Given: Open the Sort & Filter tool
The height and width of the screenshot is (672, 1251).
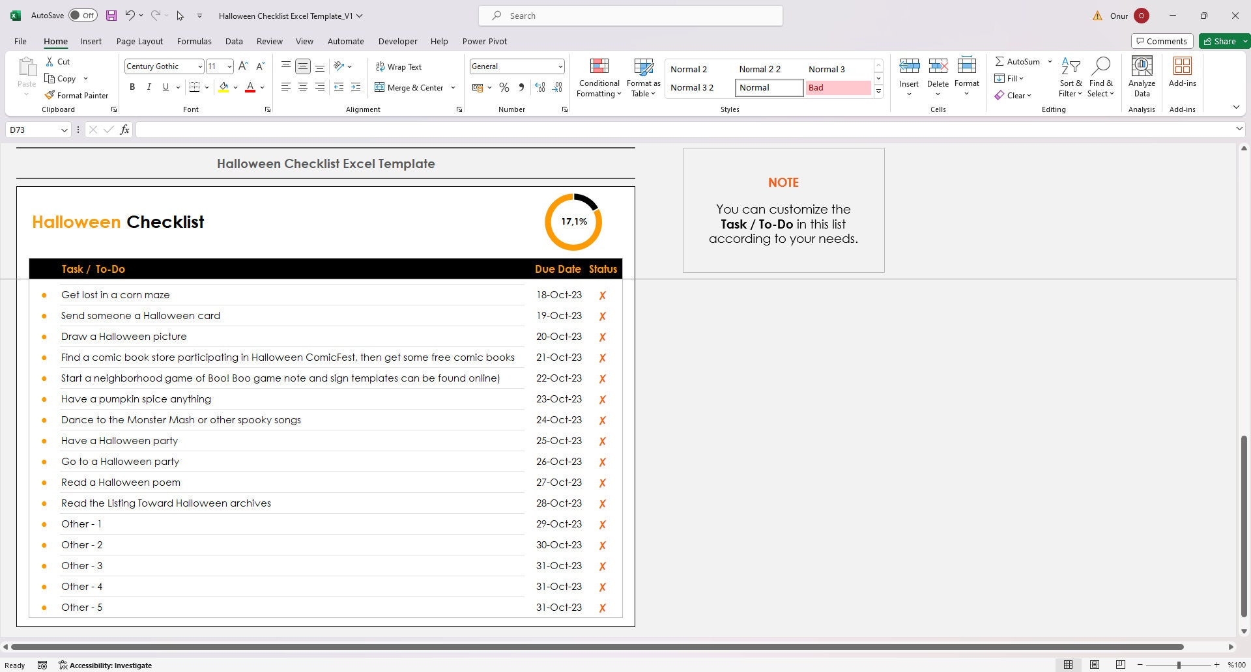Looking at the screenshot, I should point(1070,76).
